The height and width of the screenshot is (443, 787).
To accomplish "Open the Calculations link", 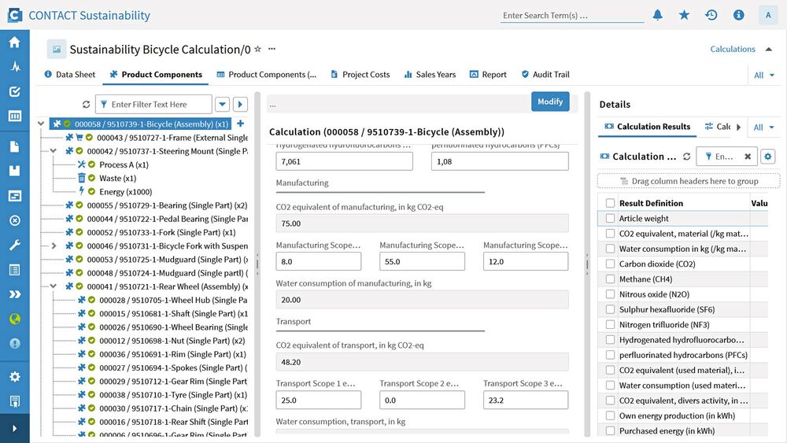I will (x=732, y=49).
